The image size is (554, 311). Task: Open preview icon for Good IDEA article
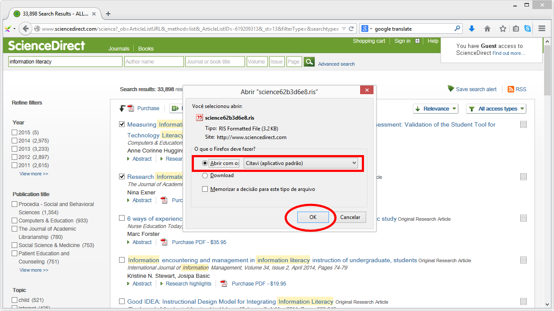coord(523,301)
